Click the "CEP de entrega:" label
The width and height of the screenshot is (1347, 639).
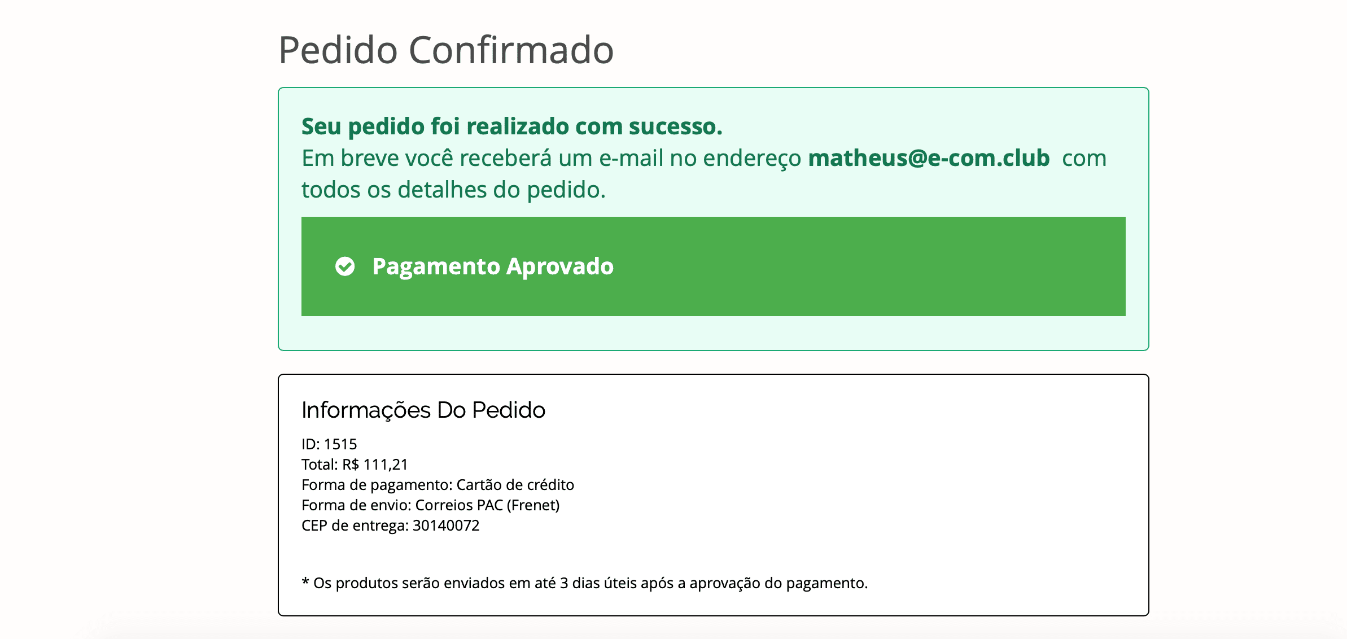355,526
